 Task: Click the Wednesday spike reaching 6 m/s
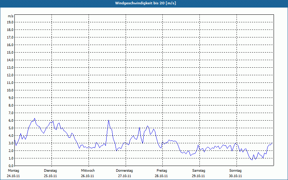point(109,120)
